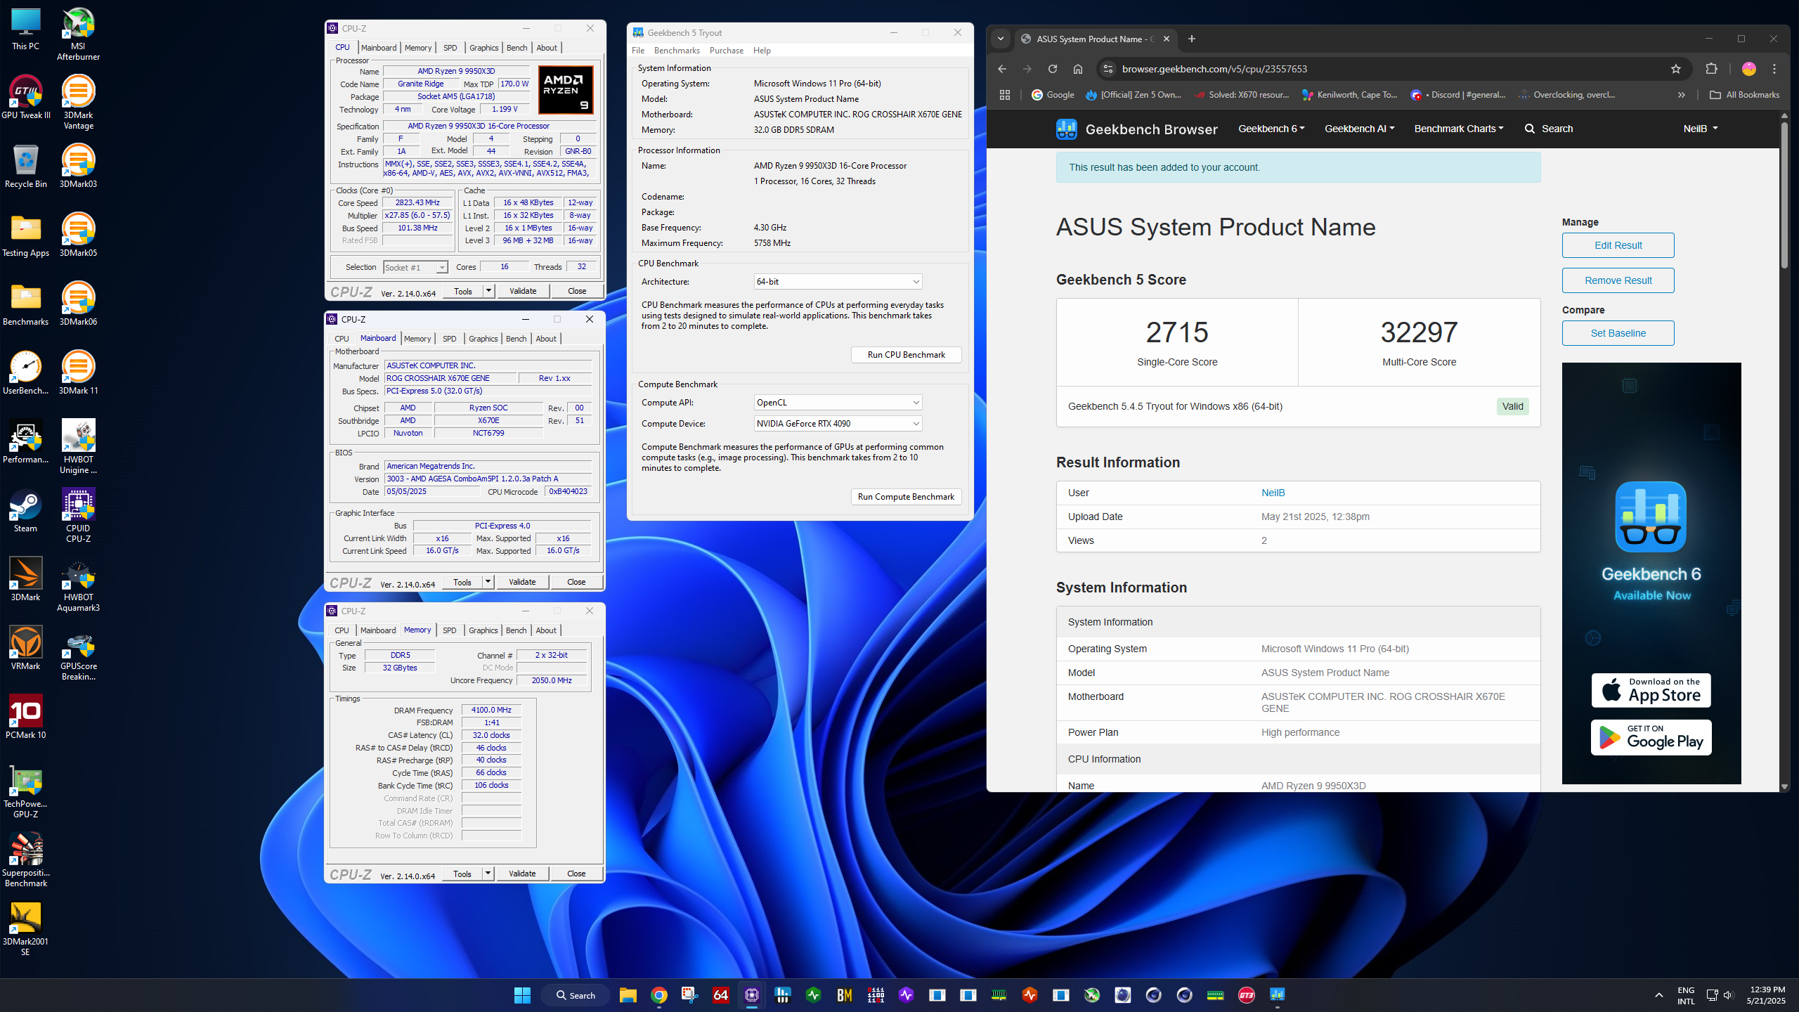Image resolution: width=1799 pixels, height=1012 pixels.
Task: Click Run Compute Benchmark button
Action: pos(906,497)
